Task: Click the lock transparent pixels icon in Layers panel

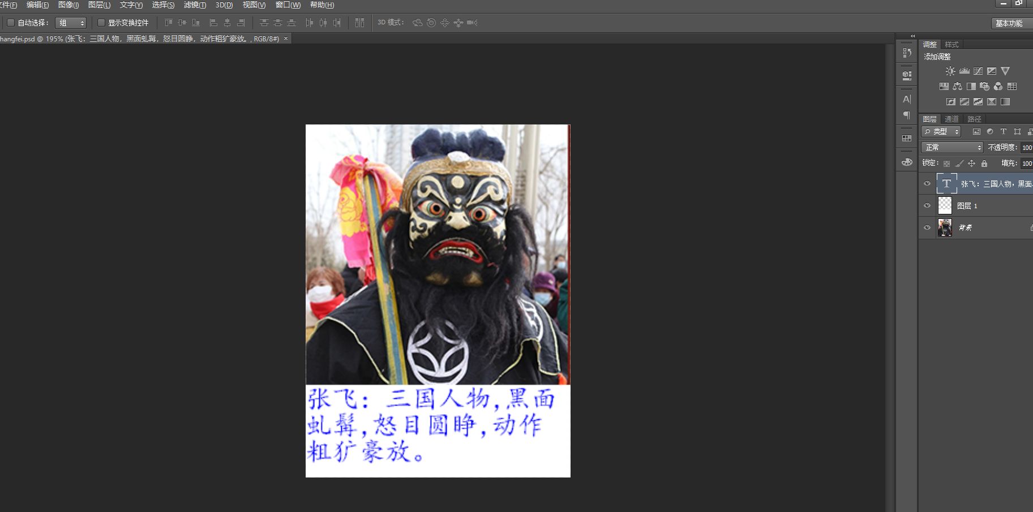Action: pyautogui.click(x=947, y=163)
